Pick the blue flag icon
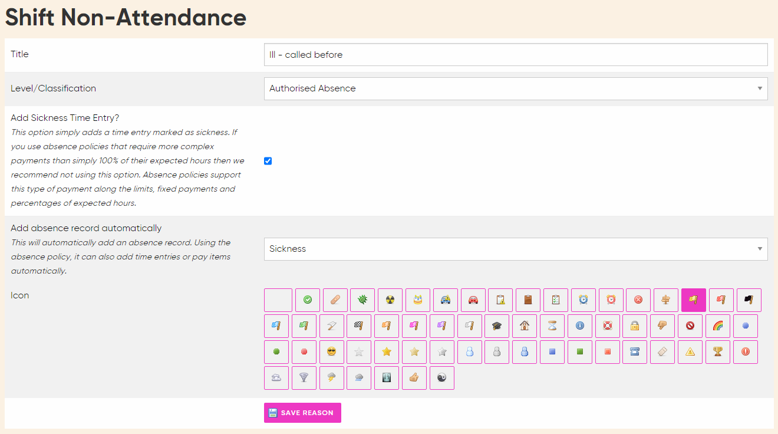Image resolution: width=778 pixels, height=434 pixels. pyautogui.click(x=276, y=326)
